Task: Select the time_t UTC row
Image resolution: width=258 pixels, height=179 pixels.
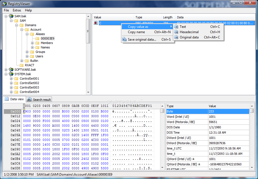Action: pos(208,148)
